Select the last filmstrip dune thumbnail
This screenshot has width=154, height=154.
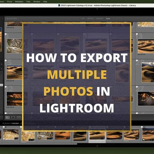click(x=148, y=134)
